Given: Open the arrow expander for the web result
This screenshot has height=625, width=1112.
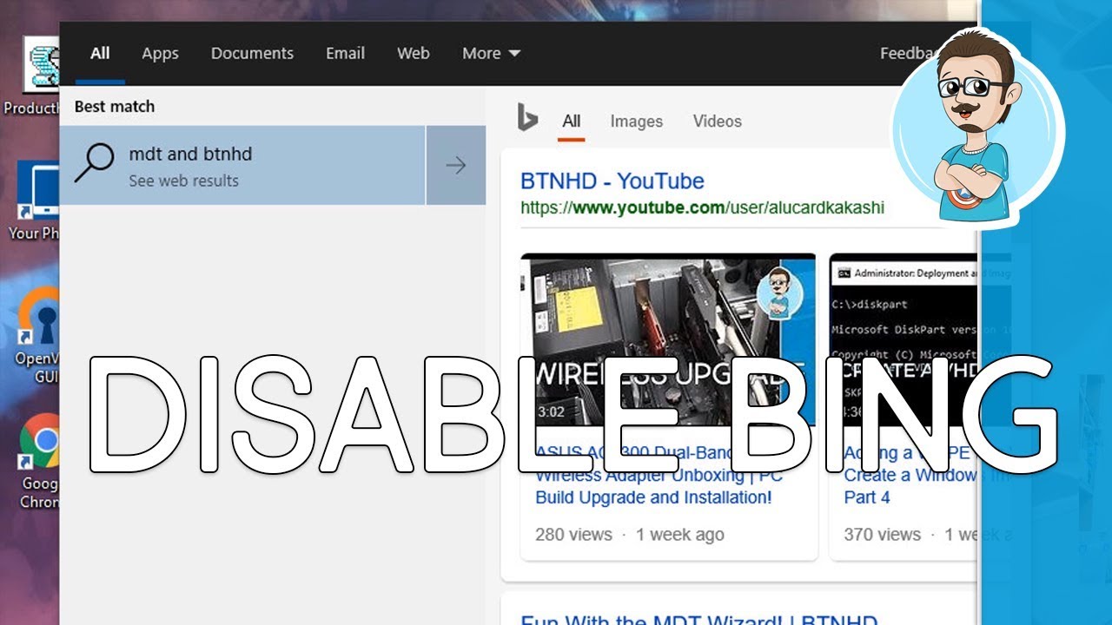Looking at the screenshot, I should 456,165.
